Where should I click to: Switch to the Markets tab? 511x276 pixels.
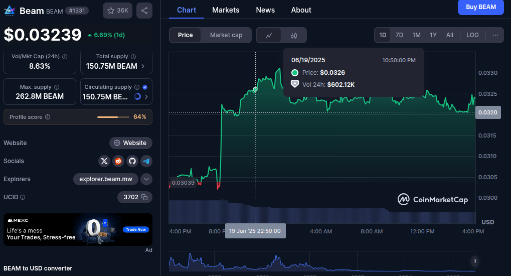(x=226, y=10)
